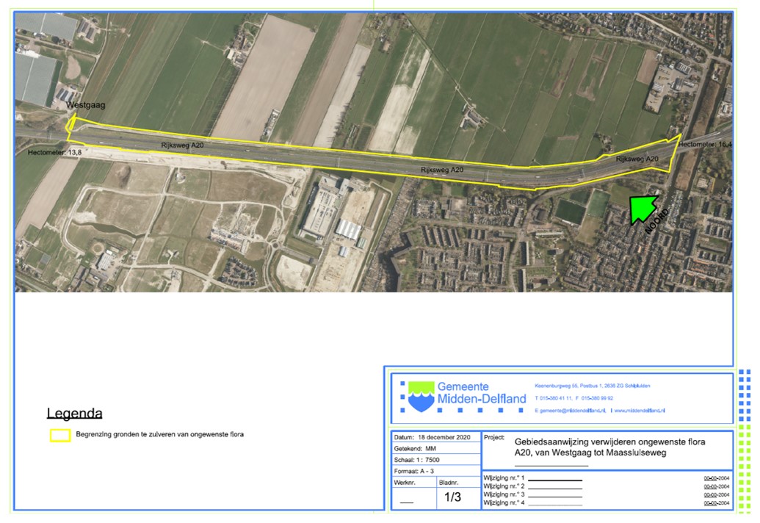Click the middle Rijksweg A20 road label
The image size is (760, 523).
[x=441, y=170]
